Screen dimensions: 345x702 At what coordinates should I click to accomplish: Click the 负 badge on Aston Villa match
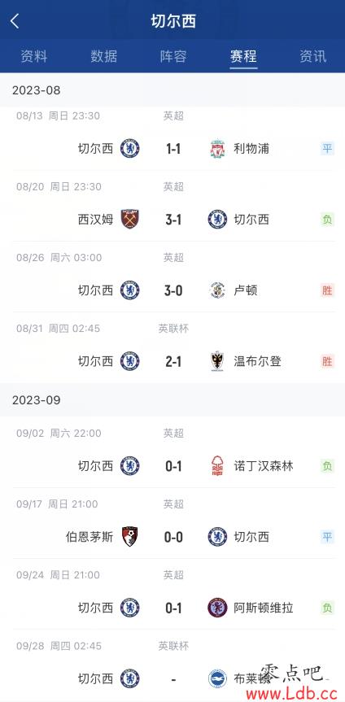[x=328, y=608]
